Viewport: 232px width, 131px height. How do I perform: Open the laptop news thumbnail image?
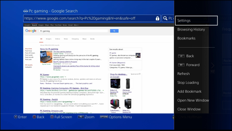pos(46,57)
